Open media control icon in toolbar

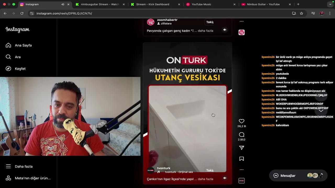[313, 13]
